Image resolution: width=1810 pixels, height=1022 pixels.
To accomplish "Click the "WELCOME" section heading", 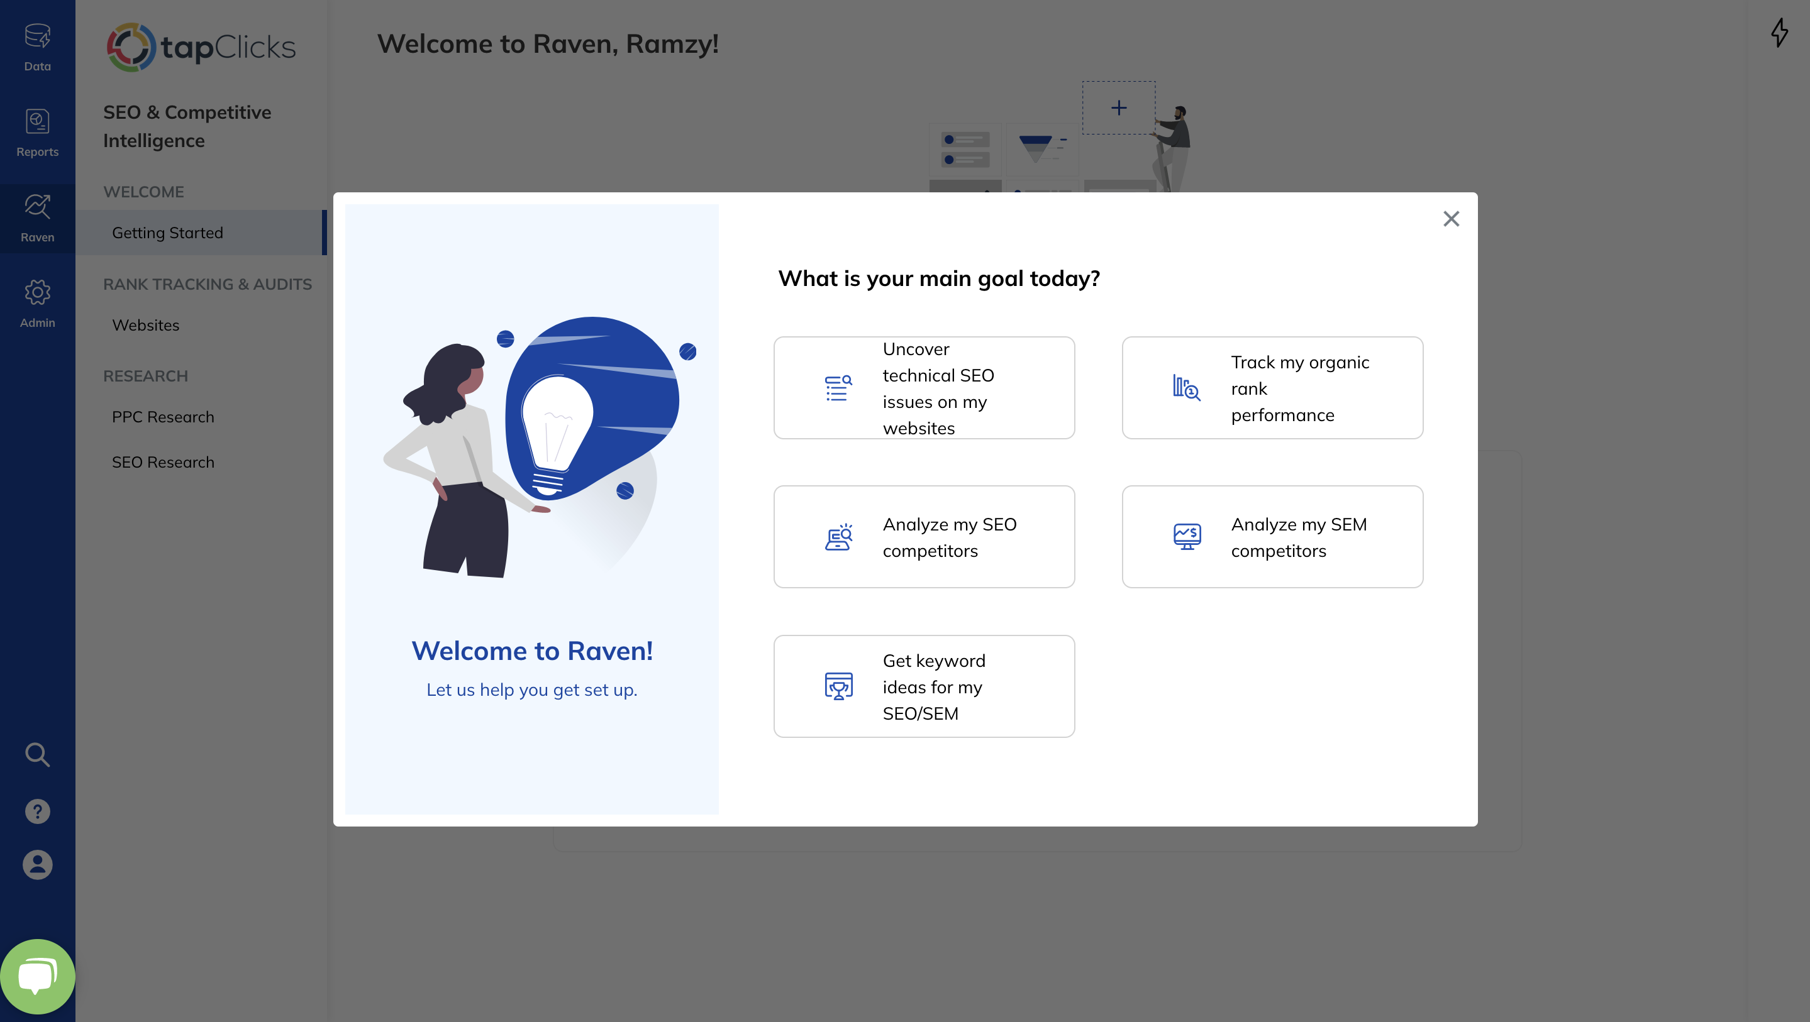I will click(143, 192).
